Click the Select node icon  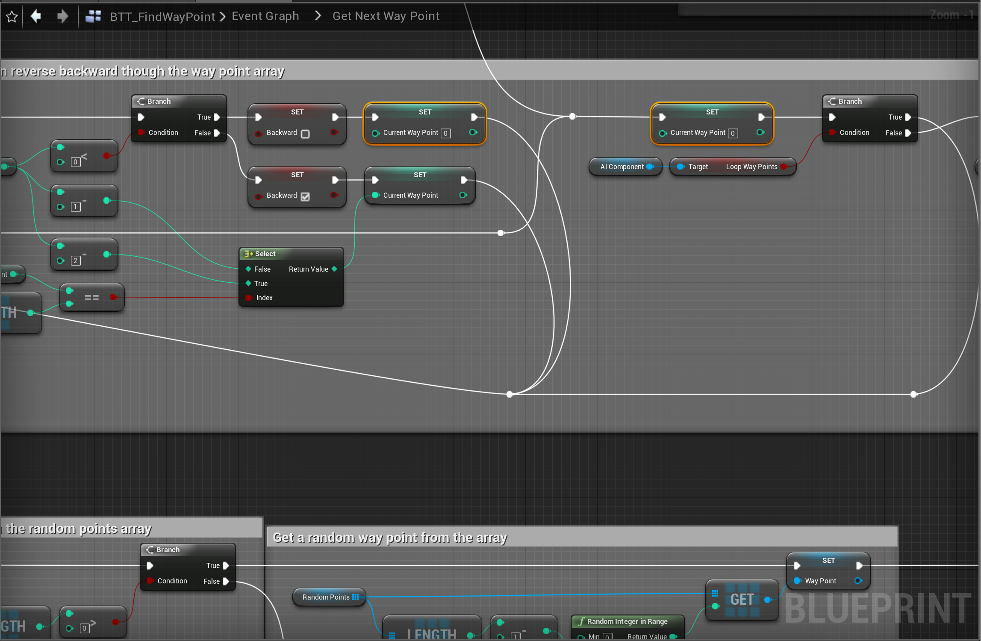point(248,254)
